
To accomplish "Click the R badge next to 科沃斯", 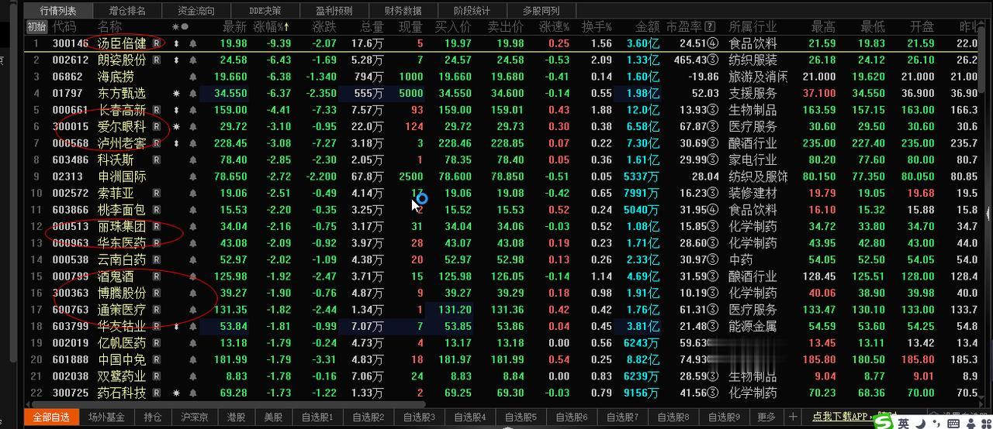I will pos(157,160).
